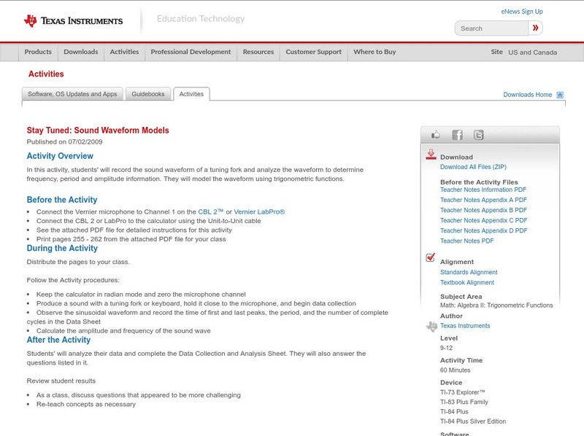Switch to the Guidebooks tab
Viewport: 584px width, 436px height.
[x=148, y=94]
